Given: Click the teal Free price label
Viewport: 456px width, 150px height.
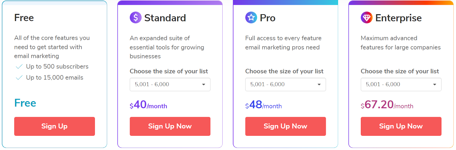Looking at the screenshot, I should pyautogui.click(x=25, y=103).
